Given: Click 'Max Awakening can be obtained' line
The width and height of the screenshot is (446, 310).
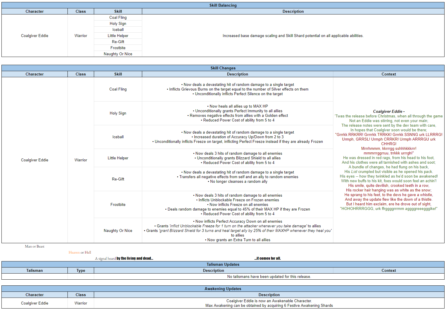Looking at the screenshot, I should [269, 305].
